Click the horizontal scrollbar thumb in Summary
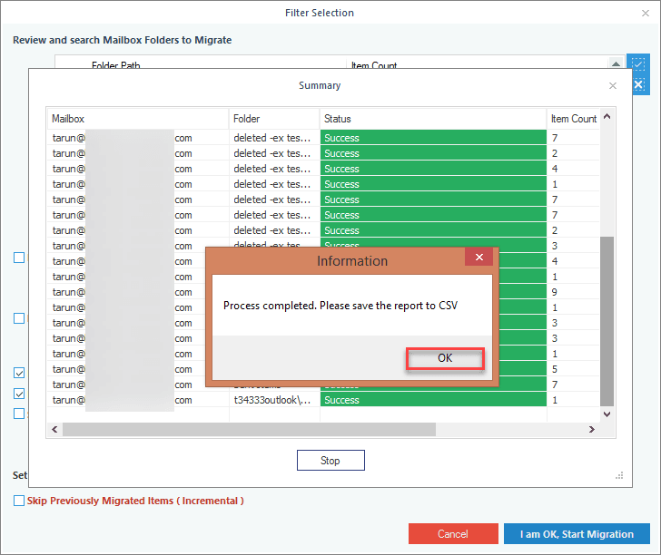Screen dimensions: 661x555 [249, 429]
